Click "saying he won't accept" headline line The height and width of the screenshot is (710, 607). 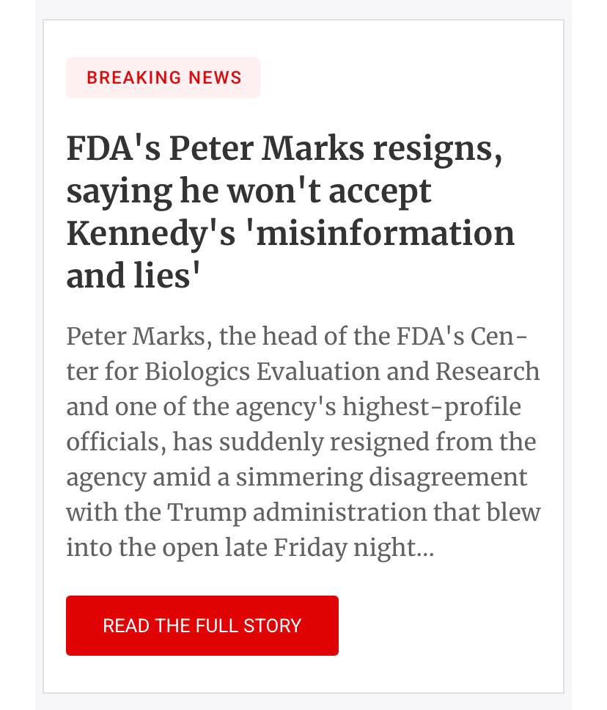[x=249, y=191]
